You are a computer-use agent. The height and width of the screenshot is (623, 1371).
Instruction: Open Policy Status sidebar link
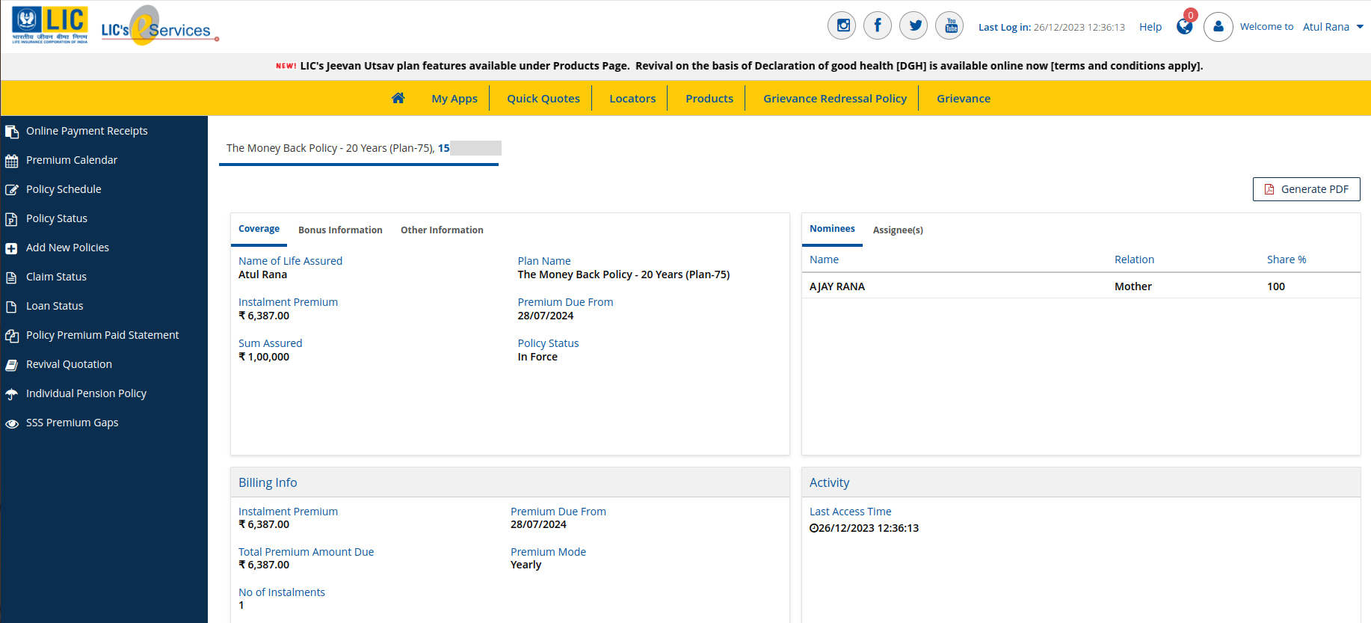[x=57, y=218]
